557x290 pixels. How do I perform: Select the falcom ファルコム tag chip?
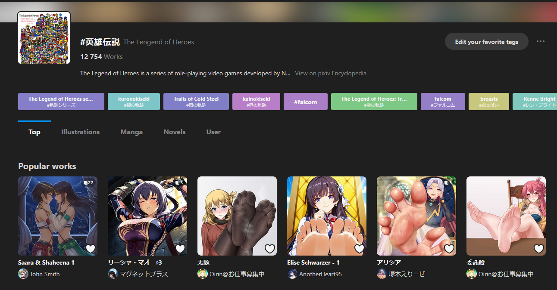443,102
